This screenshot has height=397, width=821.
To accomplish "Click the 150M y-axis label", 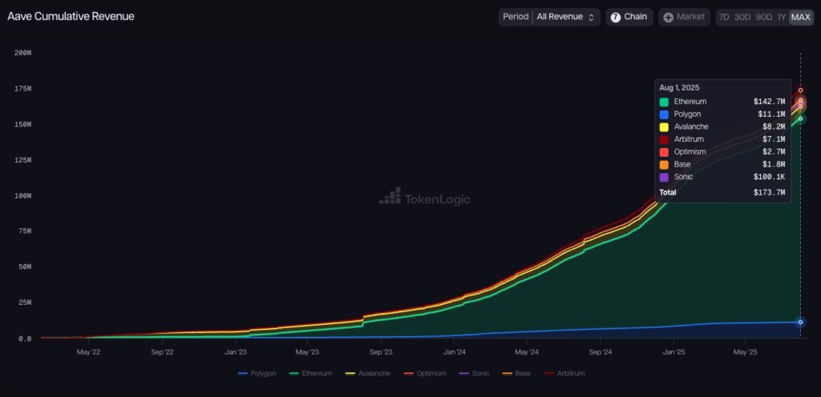I will (x=22, y=124).
